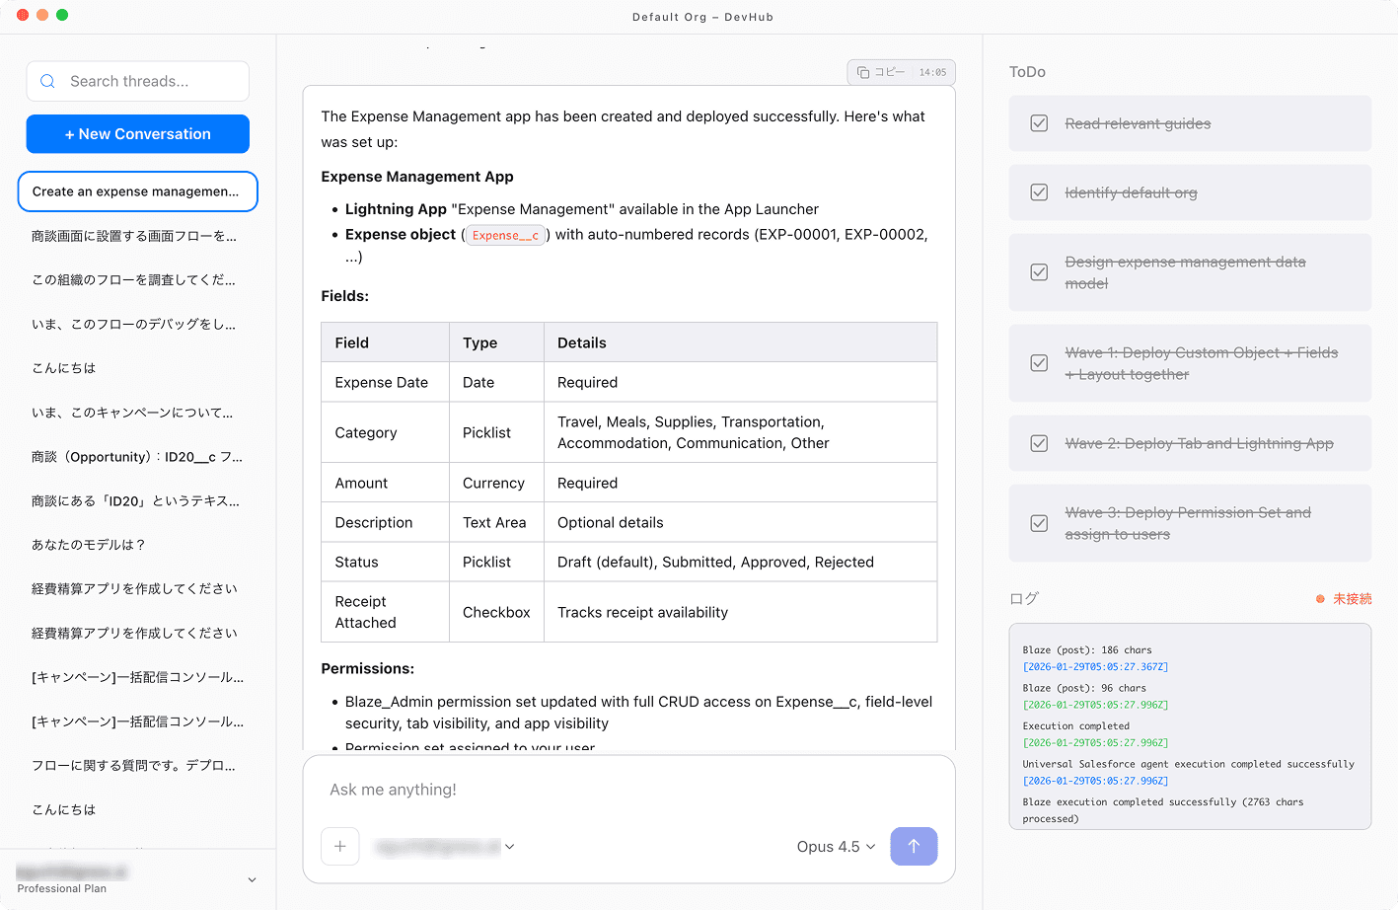Toggle 'Wave 2: Deploy Tab and Lightning App' checkbox

point(1039,443)
